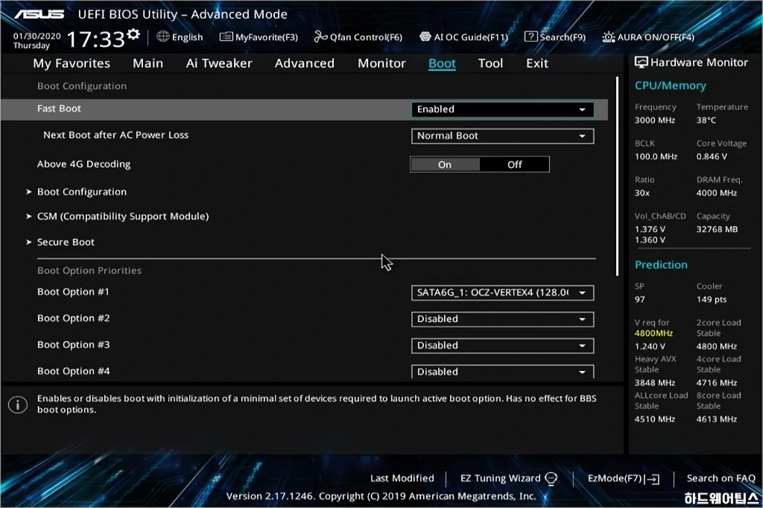Click the 38°C temperature value
This screenshot has width=763, height=508.
706,120
